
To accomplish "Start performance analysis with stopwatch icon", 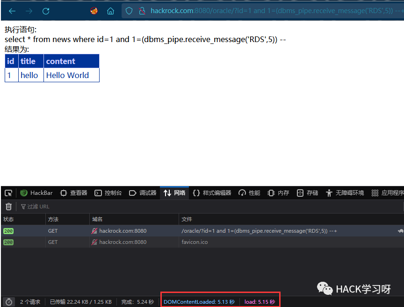I will tap(9, 302).
